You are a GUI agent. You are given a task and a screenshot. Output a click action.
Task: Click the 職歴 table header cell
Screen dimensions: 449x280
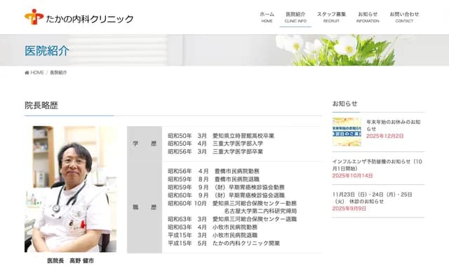point(145,207)
